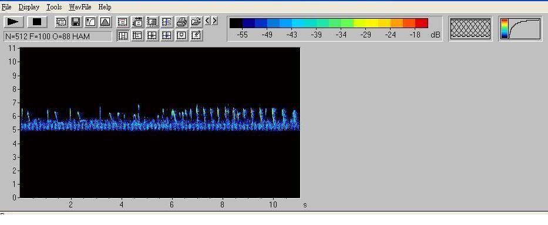Click the bell-shaped window function icon

pos(105,22)
